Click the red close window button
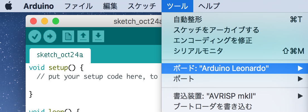Image resolution: width=308 pixels, height=112 pixels. click(x=33, y=21)
